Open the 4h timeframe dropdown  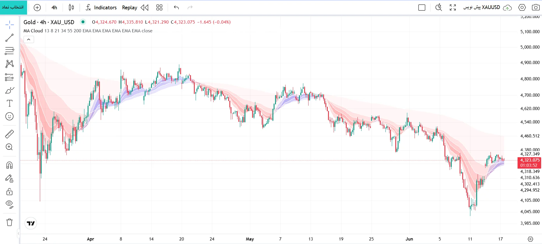click(54, 8)
